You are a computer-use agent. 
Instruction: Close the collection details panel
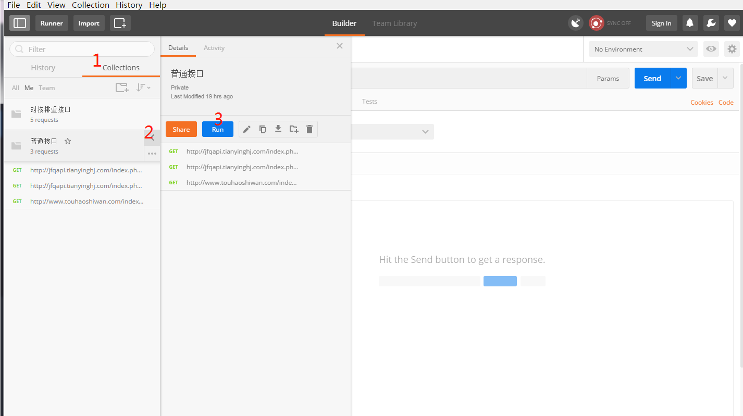(340, 46)
